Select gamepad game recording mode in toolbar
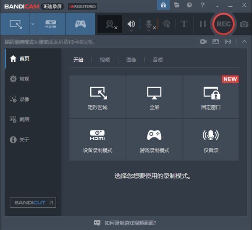The width and height of the screenshot is (252, 230). 80,24
